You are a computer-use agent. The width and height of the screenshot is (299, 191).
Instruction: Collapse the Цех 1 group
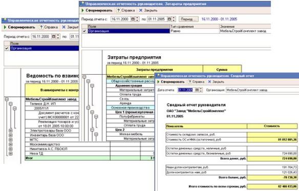(x=92, y=112)
